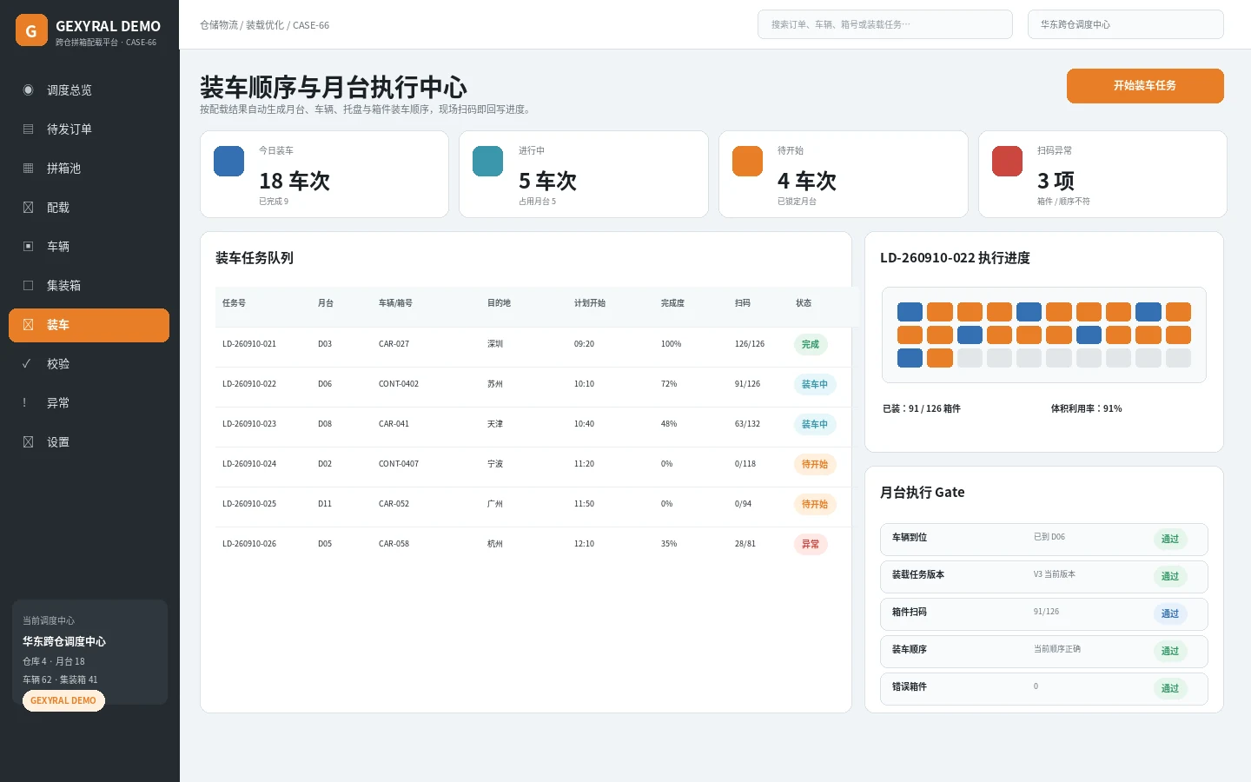Image resolution: width=1251 pixels, height=782 pixels.
Task: Click the 异常 status of LD-260910-026
Action: pyautogui.click(x=811, y=545)
